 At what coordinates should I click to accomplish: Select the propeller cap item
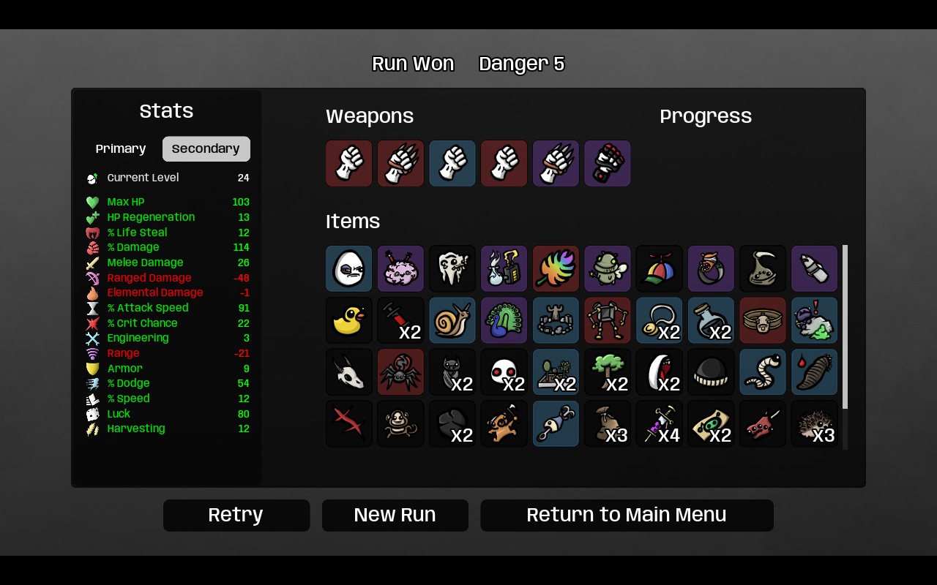pyautogui.click(x=659, y=268)
